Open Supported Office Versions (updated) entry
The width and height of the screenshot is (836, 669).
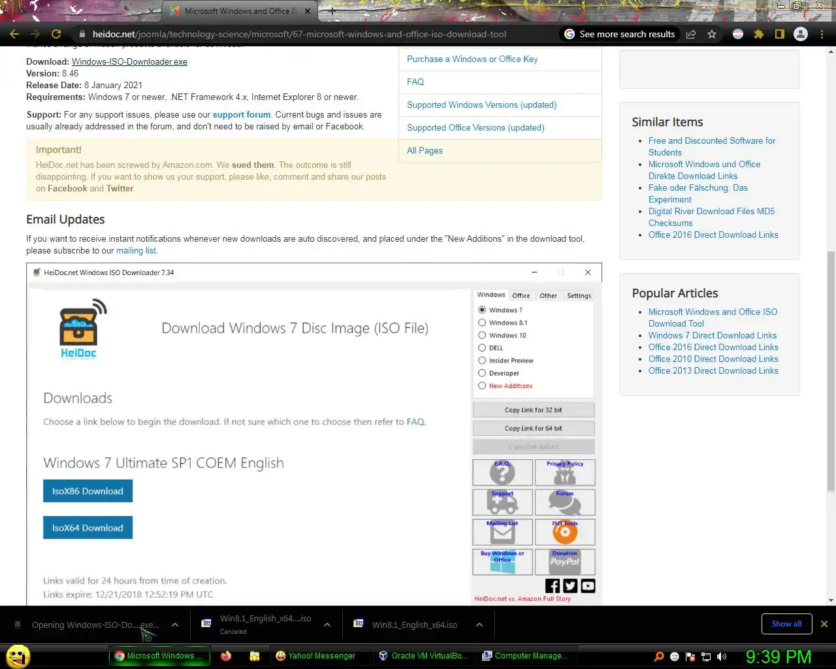[x=475, y=127]
